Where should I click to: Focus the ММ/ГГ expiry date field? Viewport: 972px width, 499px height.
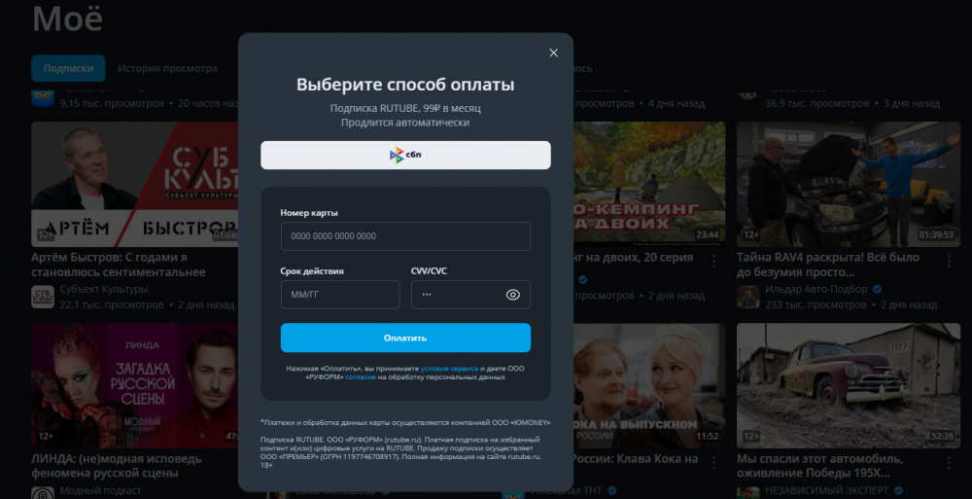click(339, 295)
